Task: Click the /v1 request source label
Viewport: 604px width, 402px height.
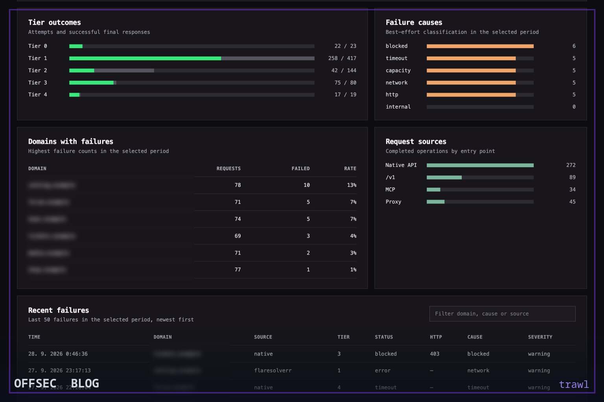Action: 390,177
